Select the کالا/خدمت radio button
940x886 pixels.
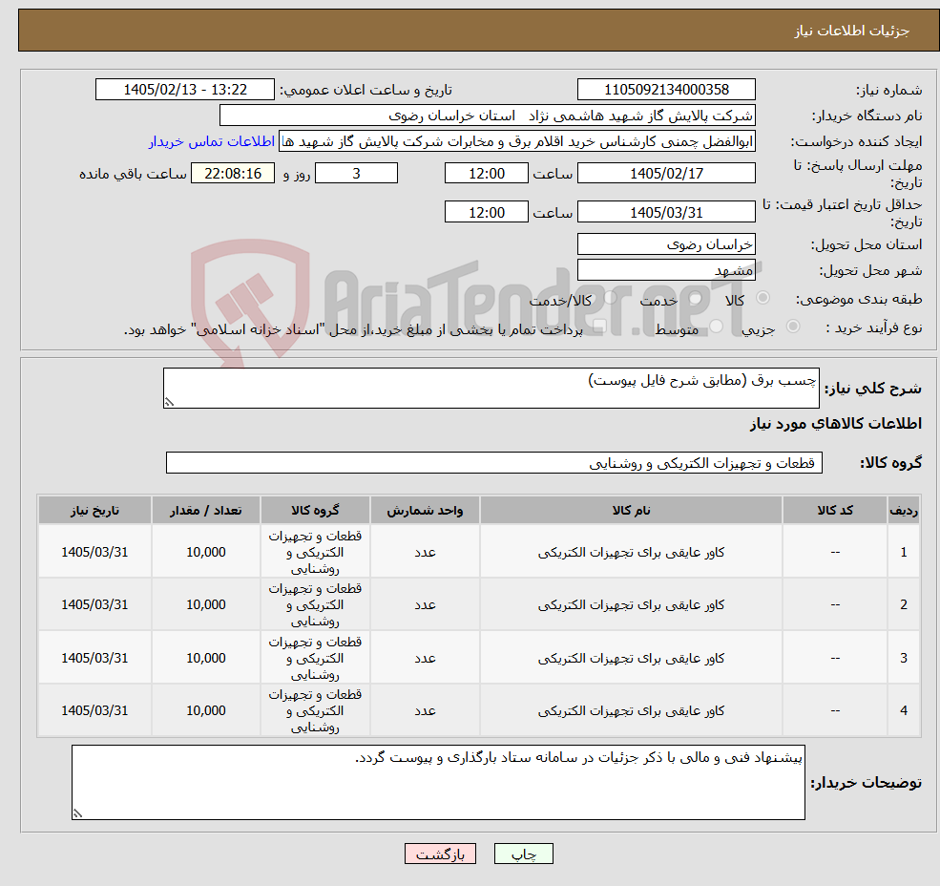610,298
